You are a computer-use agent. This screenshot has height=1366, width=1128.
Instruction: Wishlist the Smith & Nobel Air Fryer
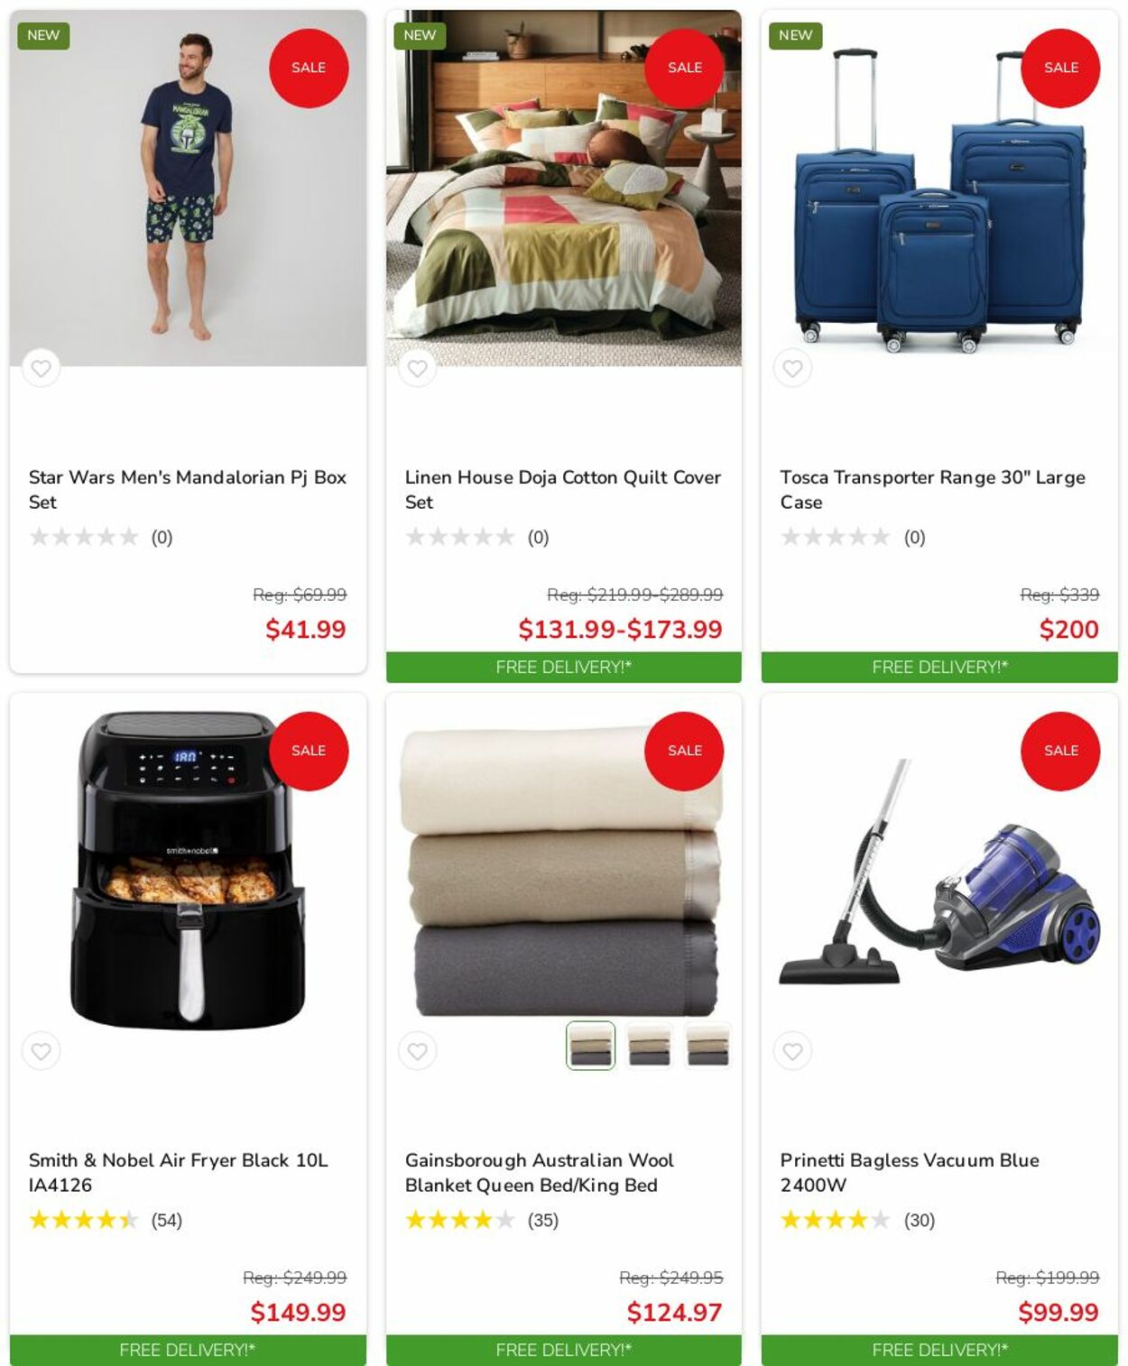click(41, 1051)
